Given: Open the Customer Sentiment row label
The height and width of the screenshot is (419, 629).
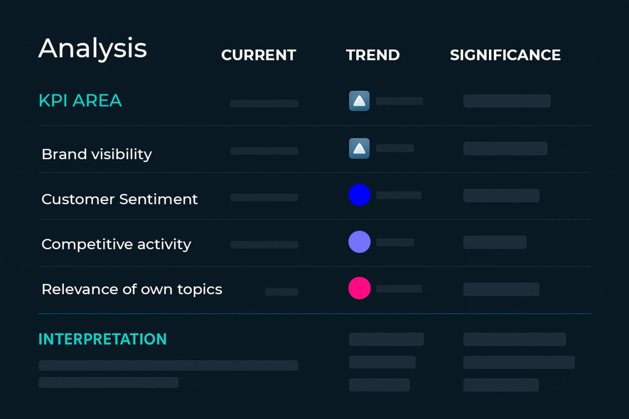Looking at the screenshot, I should click(119, 199).
